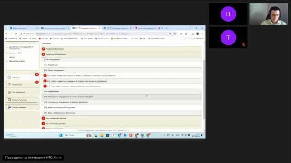Click the page vertical scrollbar

pos(204,90)
